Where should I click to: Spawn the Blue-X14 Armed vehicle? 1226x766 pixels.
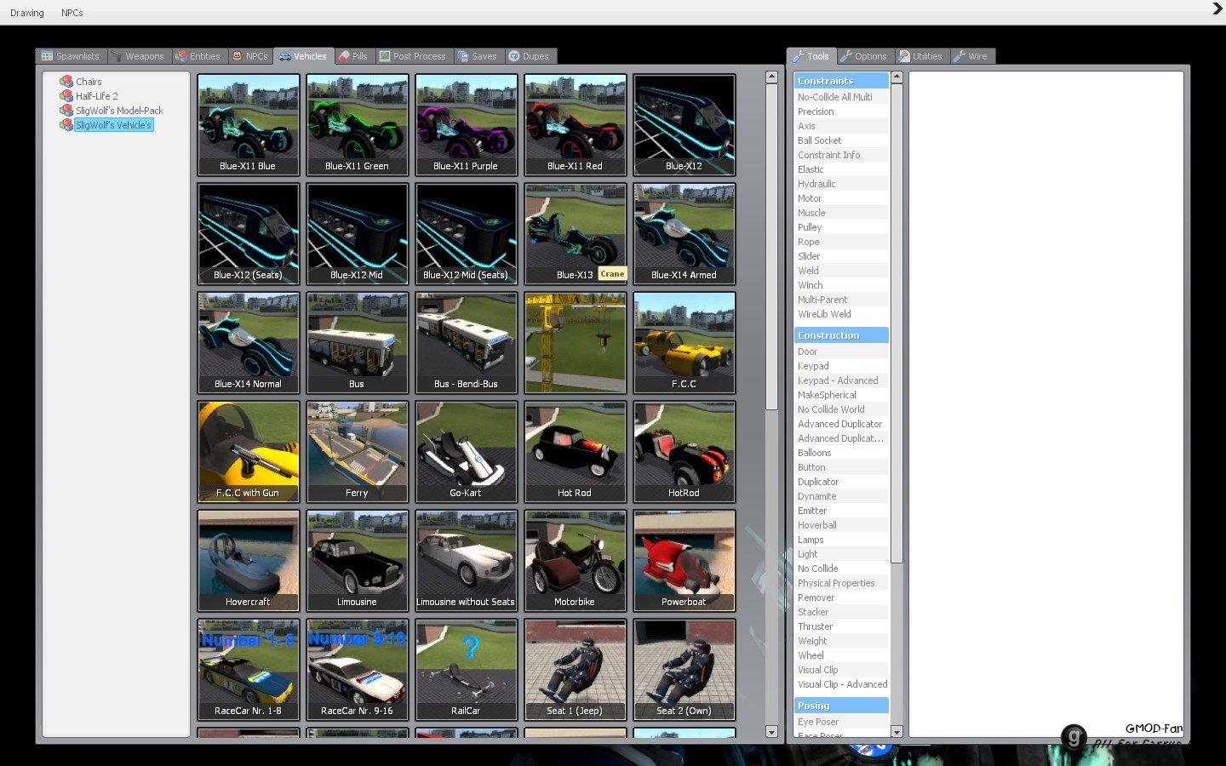pyautogui.click(x=684, y=234)
